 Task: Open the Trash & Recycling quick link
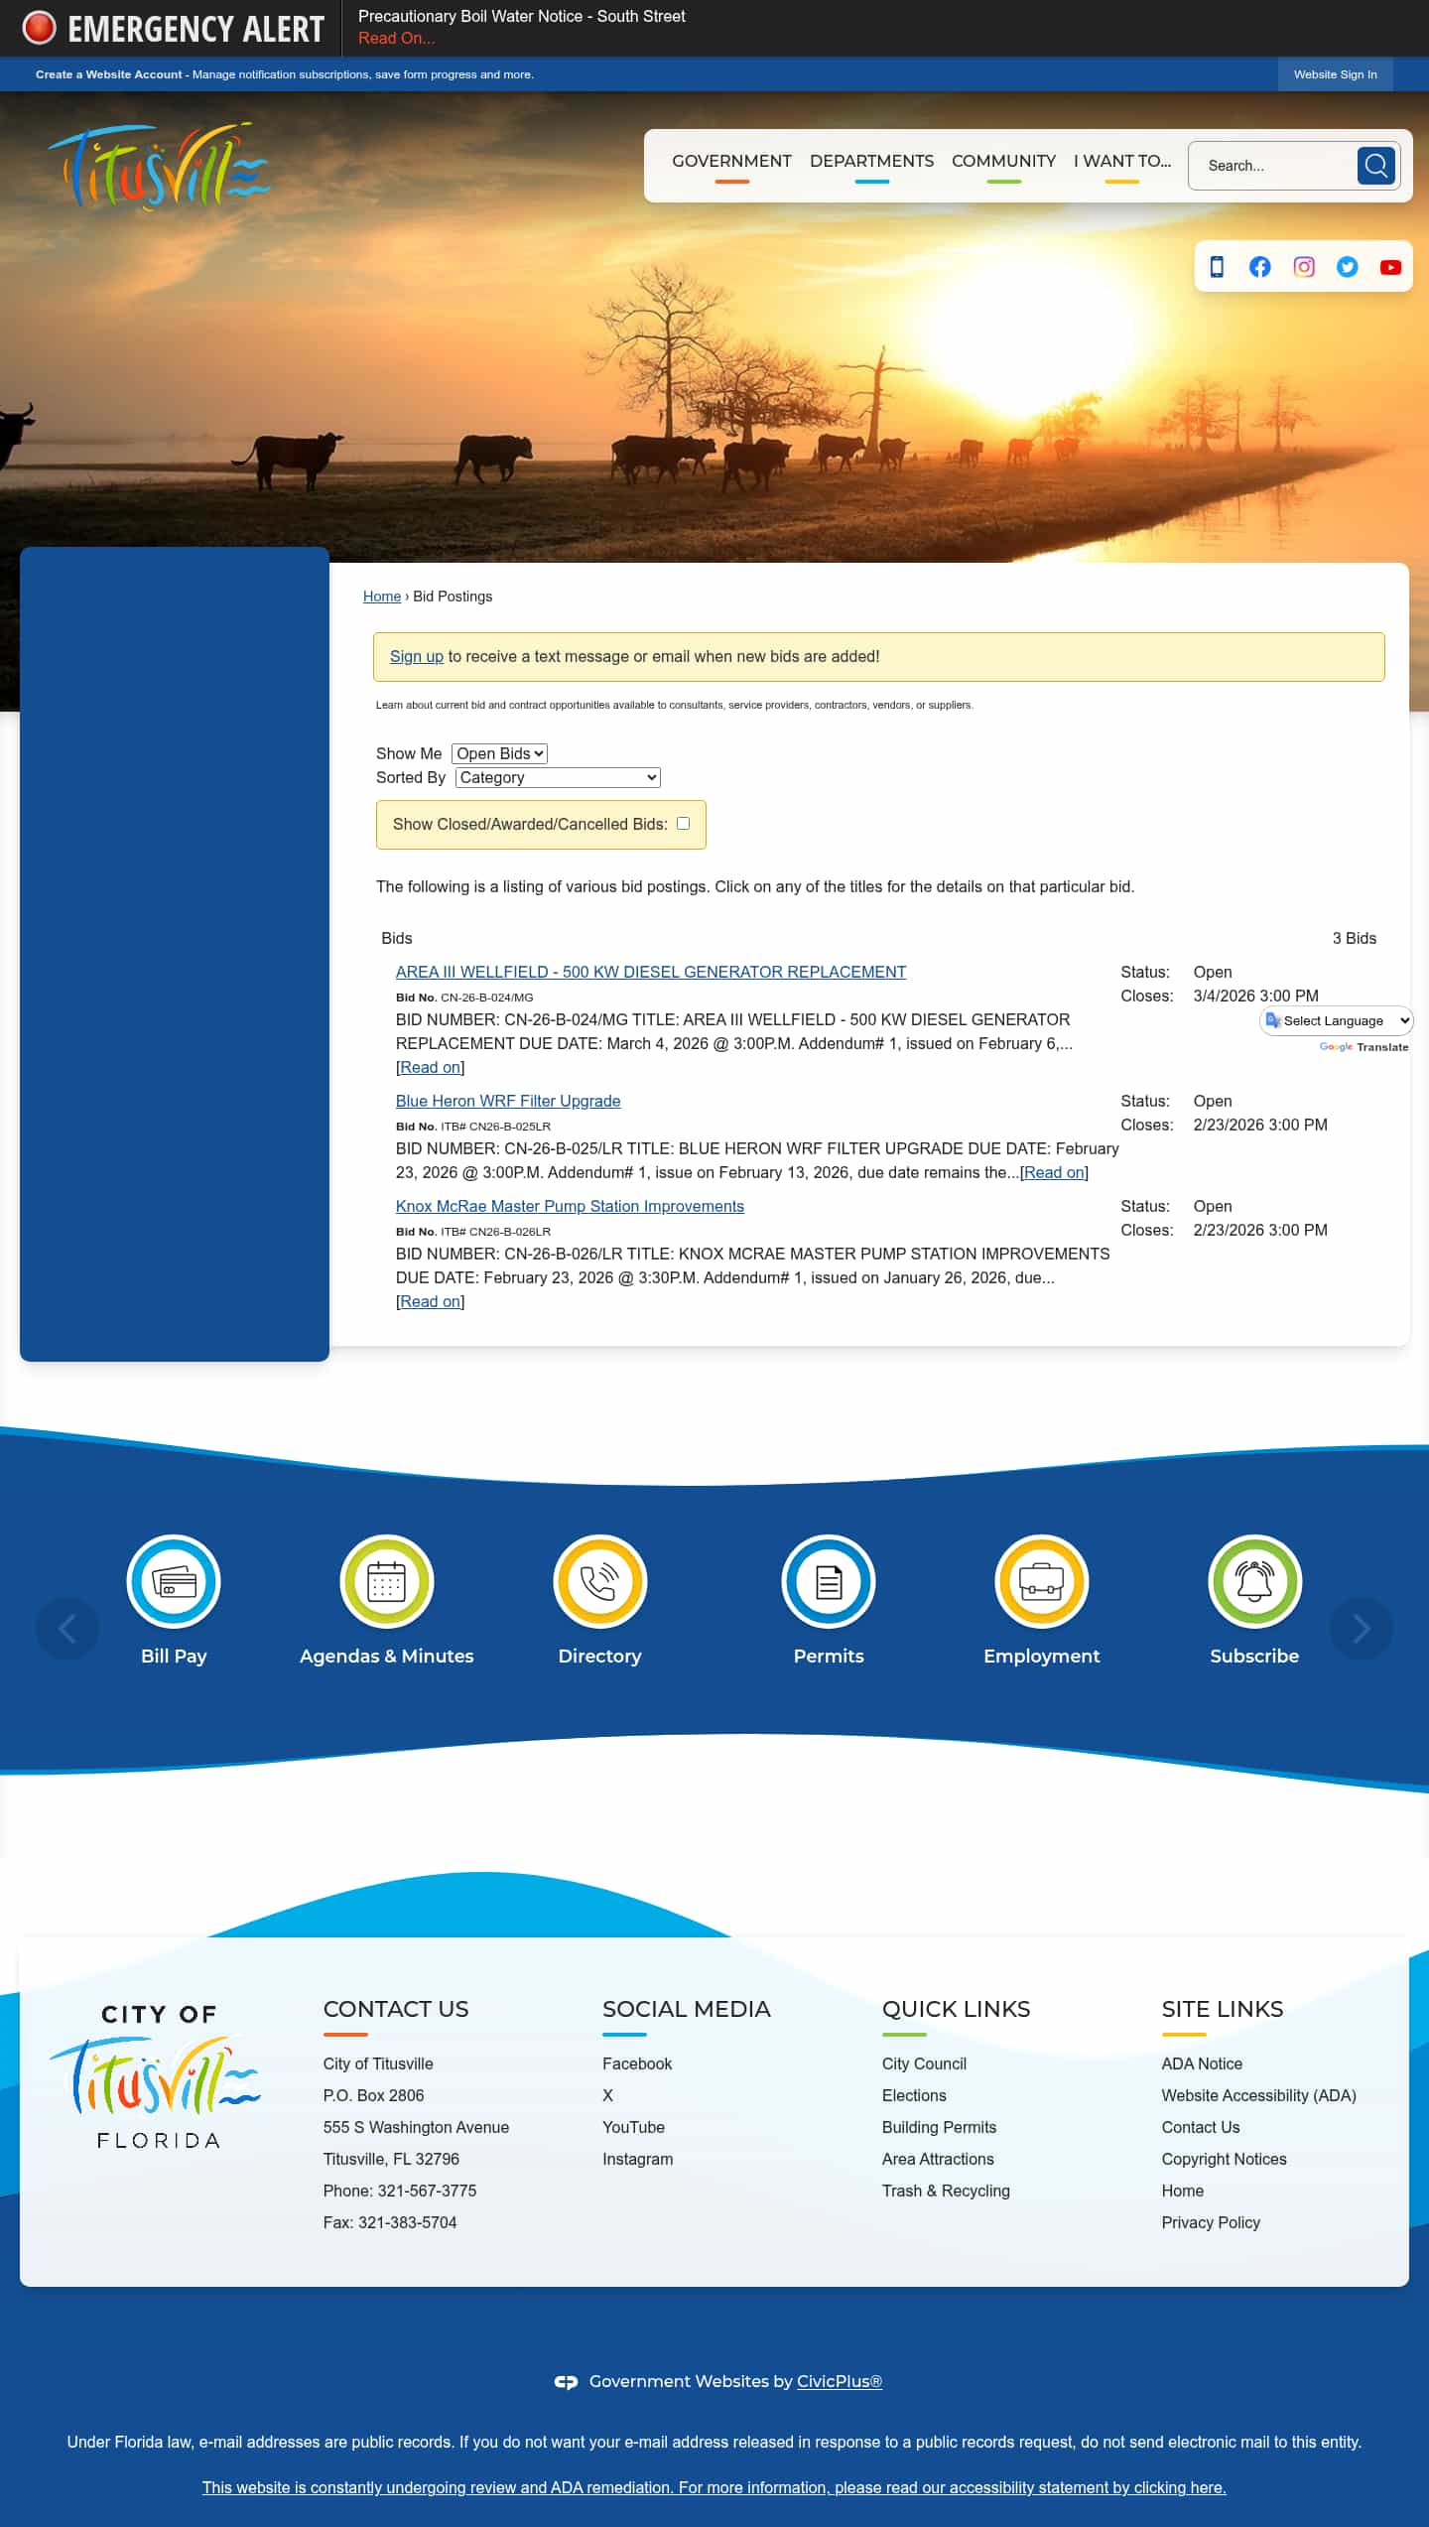coord(946,2191)
